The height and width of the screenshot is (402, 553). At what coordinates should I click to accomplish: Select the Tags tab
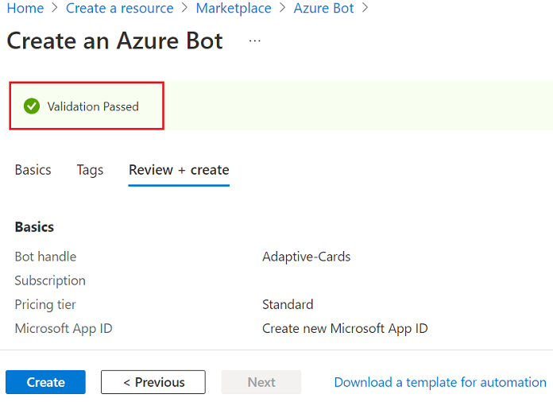tap(90, 170)
